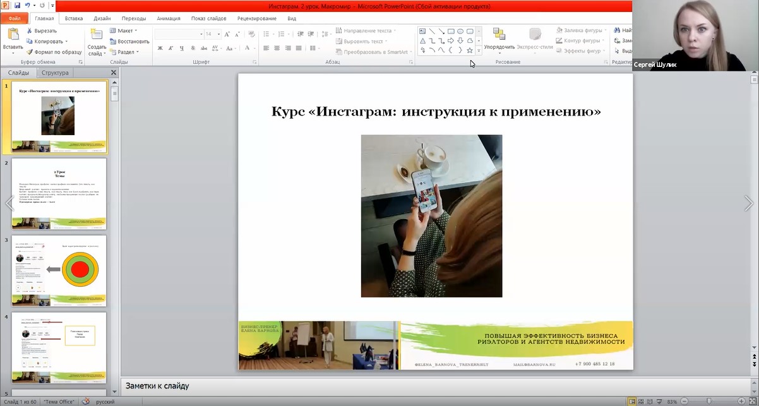The image size is (759, 406).
Task: Switch to Normal view in status bar
Action: [x=632, y=402]
